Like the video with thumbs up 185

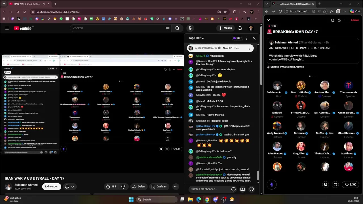point(111,186)
